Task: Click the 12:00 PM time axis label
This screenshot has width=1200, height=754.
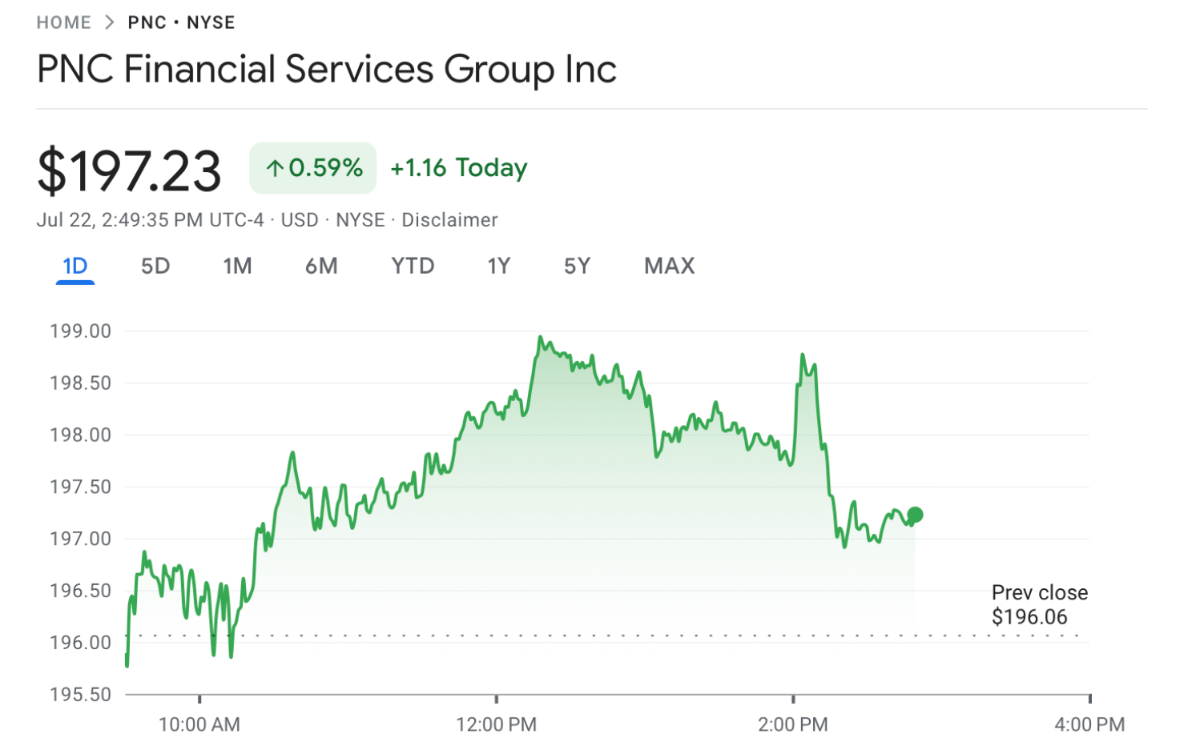Action: pyautogui.click(x=496, y=724)
